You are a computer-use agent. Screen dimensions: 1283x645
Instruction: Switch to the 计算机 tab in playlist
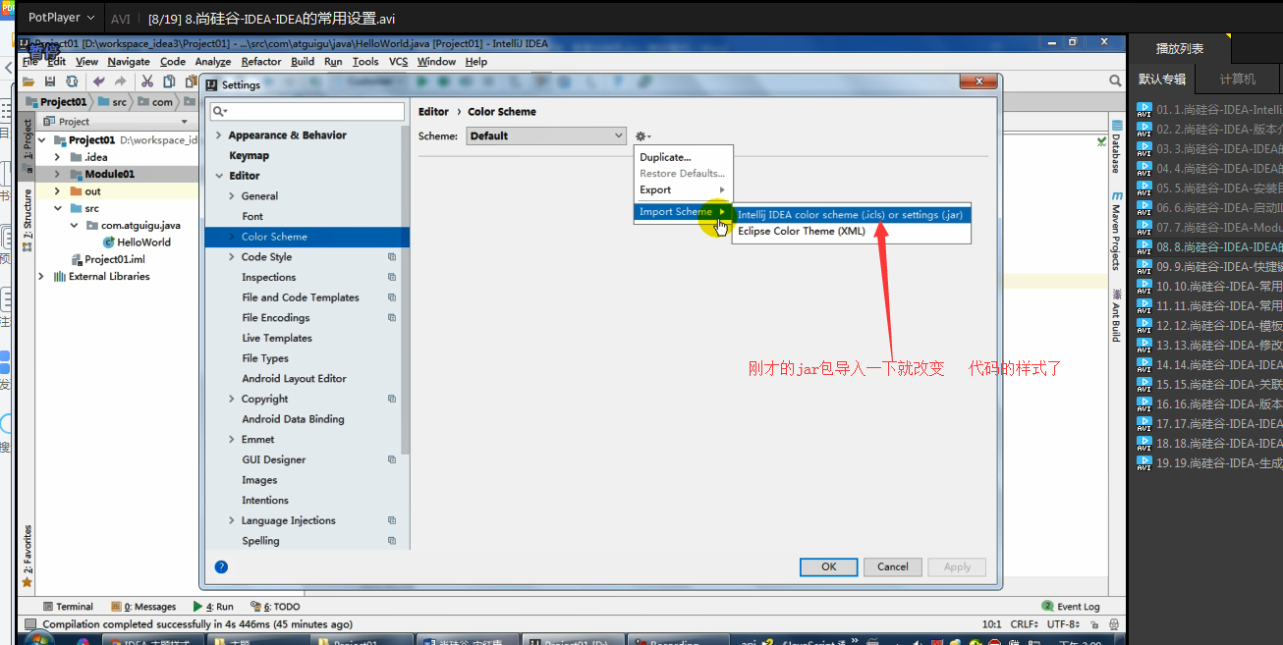(x=1237, y=80)
